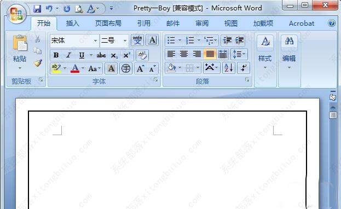Open the 字体 dialog launcher

[x=155, y=80]
